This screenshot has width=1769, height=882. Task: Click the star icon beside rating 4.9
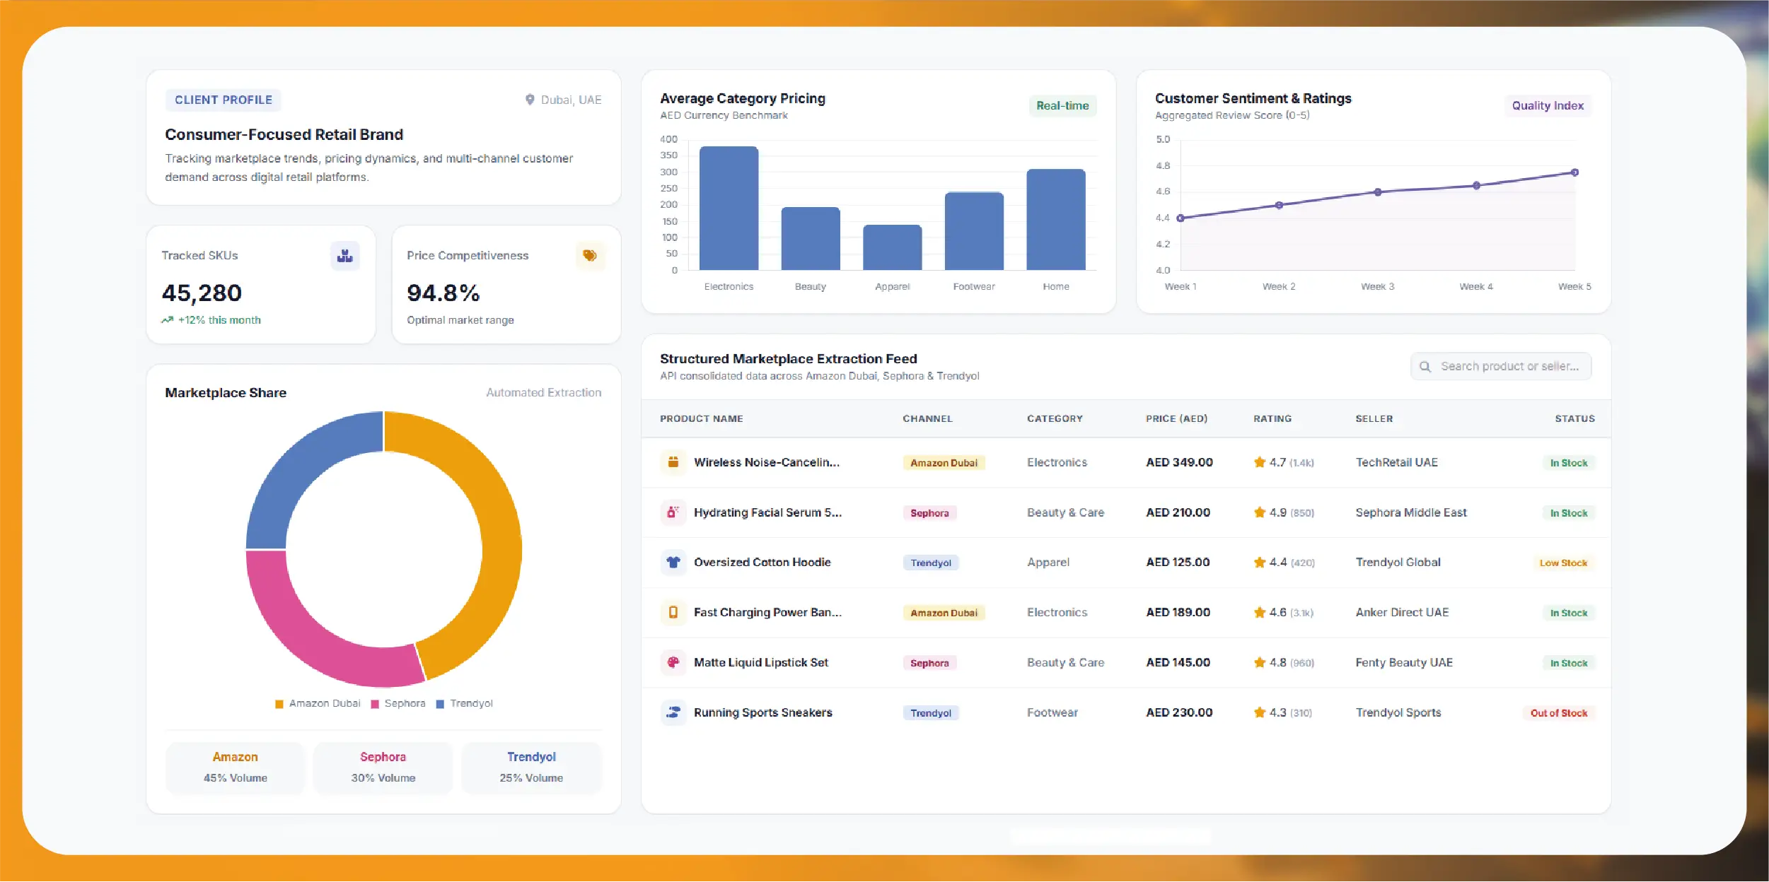1260,512
